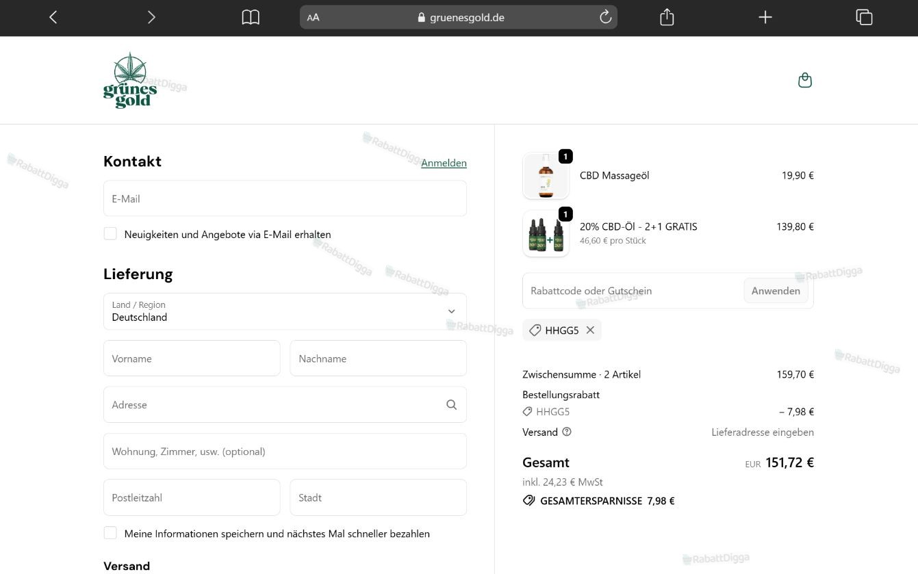Image resolution: width=918 pixels, height=574 pixels.
Task: Select the '159,70 €' subtotal amount
Action: (x=795, y=374)
